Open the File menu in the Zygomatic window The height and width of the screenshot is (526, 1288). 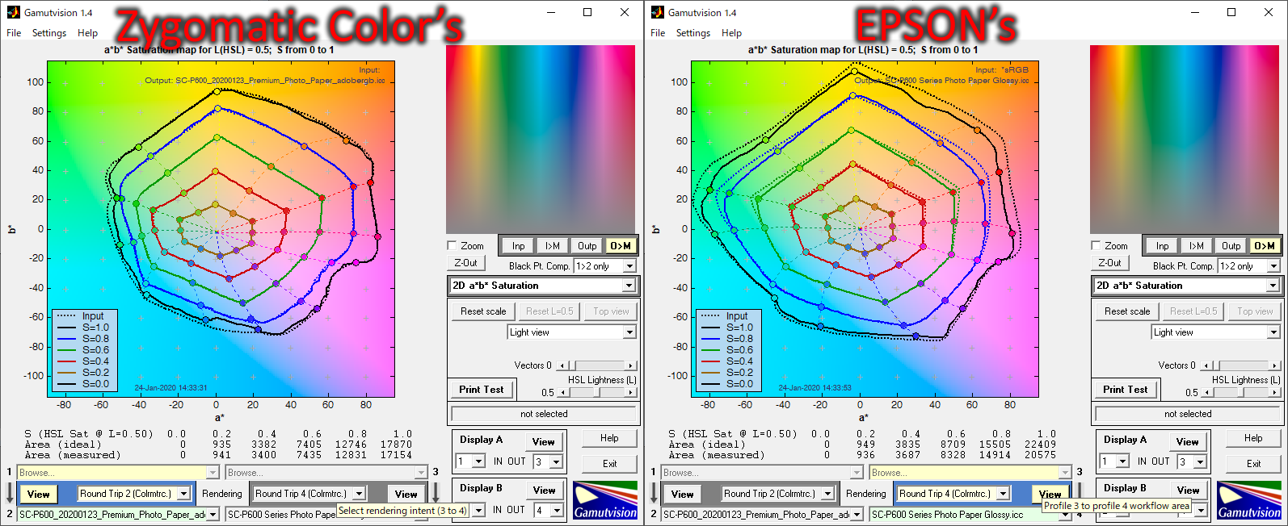click(x=14, y=33)
